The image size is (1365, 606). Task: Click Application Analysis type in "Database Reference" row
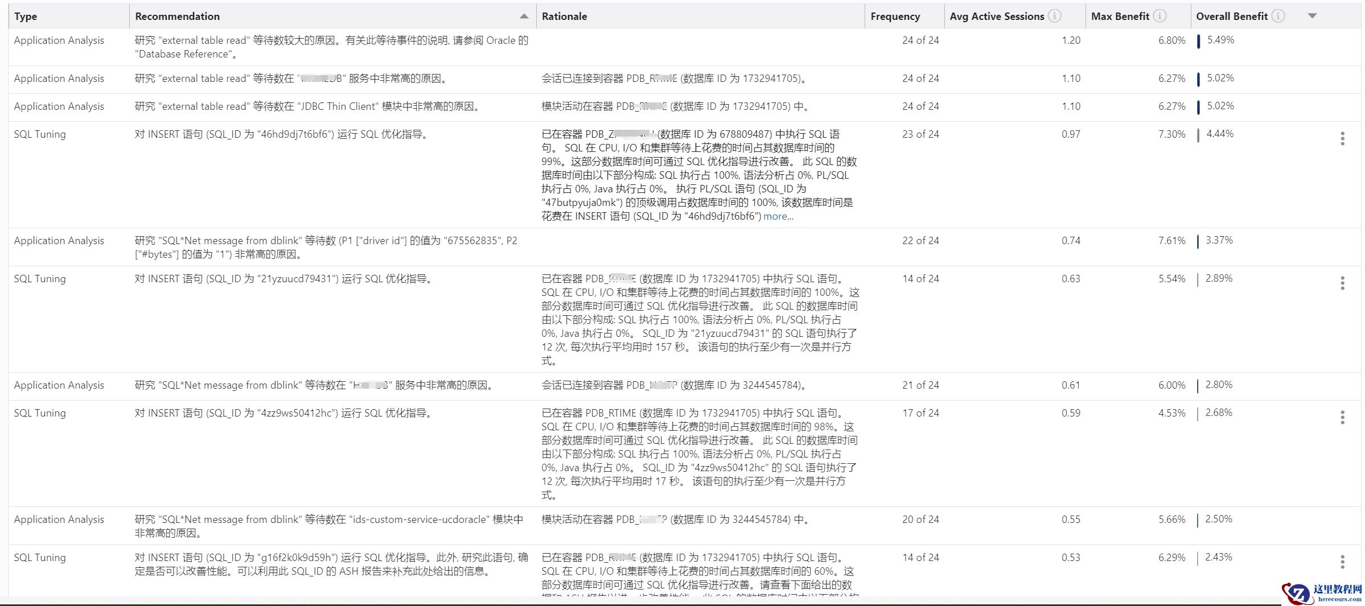(x=59, y=40)
